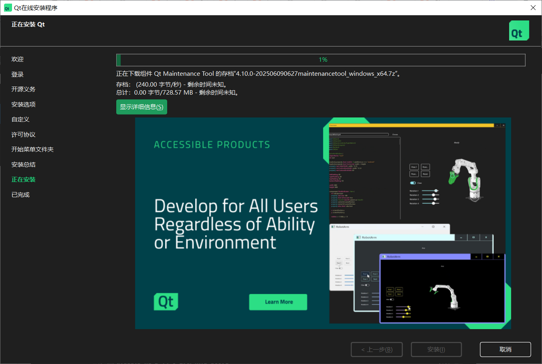Click the disabled 上一步 back button
542x364 pixels.
[x=377, y=350]
